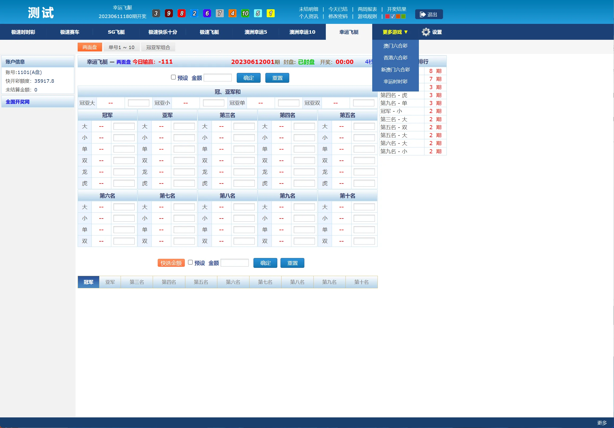Image resolution: width=614 pixels, height=428 pixels.
Task: Click the 冠亚大 bet amount input field
Action: coord(139,103)
